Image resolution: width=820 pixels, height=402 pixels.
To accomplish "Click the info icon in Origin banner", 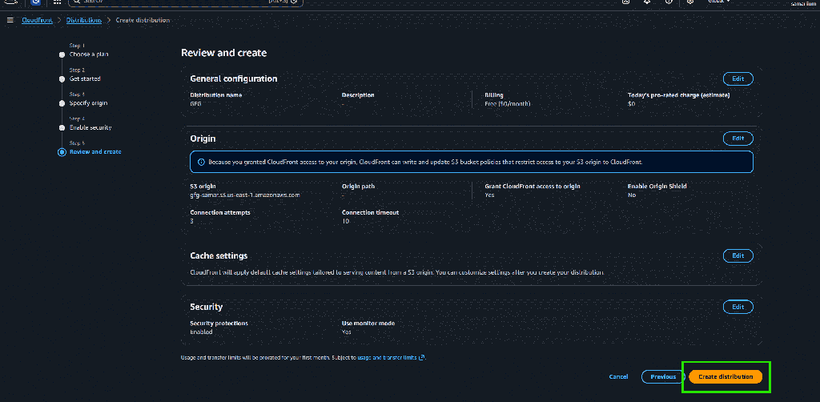I will click(201, 162).
